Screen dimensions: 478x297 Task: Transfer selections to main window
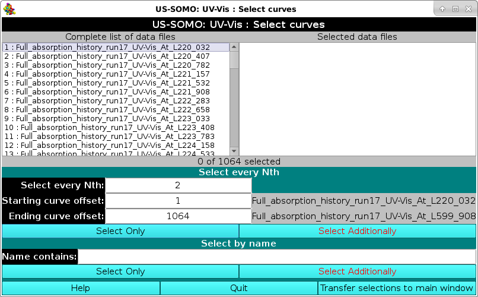click(x=397, y=288)
